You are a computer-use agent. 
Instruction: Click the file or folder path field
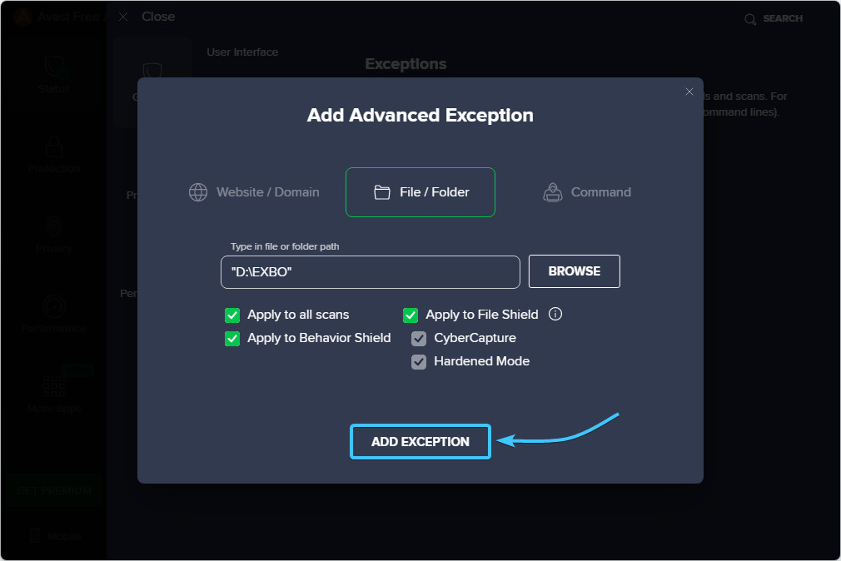pyautogui.click(x=370, y=272)
